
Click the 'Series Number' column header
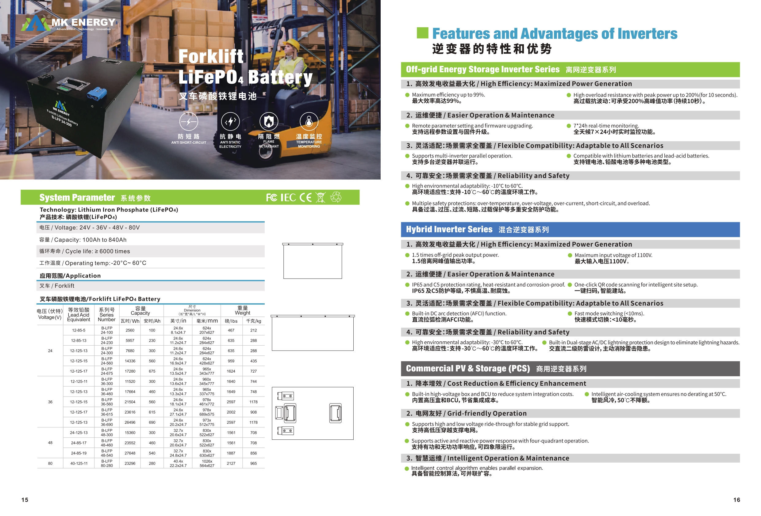(x=107, y=315)
